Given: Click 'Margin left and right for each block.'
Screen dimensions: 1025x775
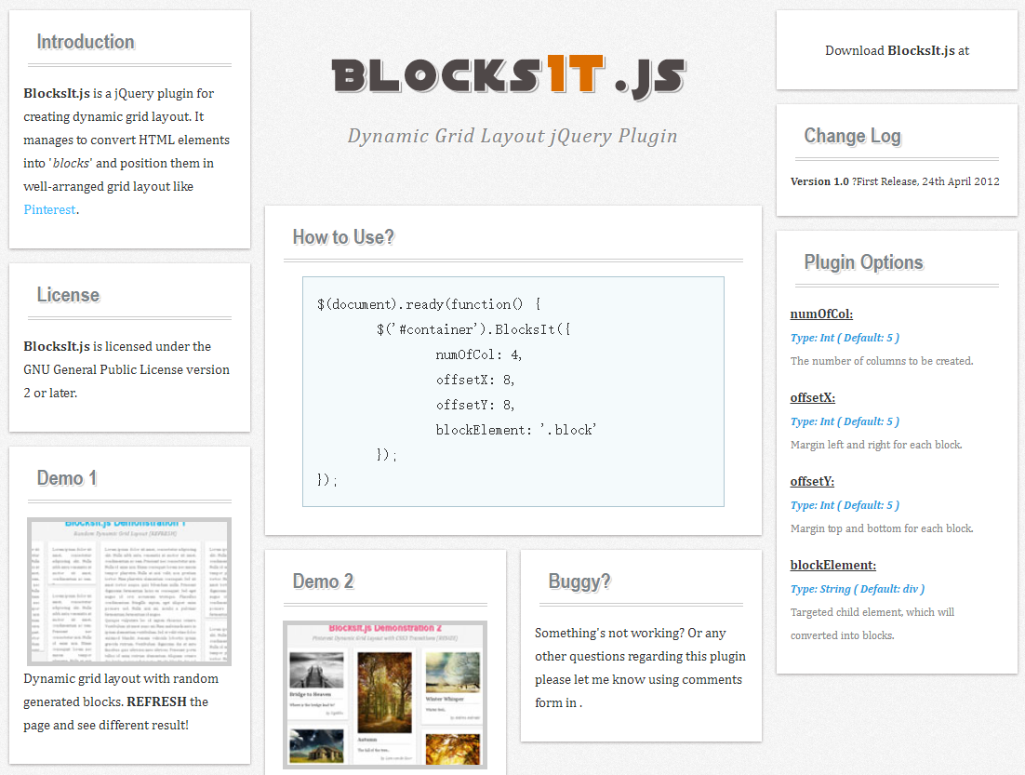Looking at the screenshot, I should (876, 445).
